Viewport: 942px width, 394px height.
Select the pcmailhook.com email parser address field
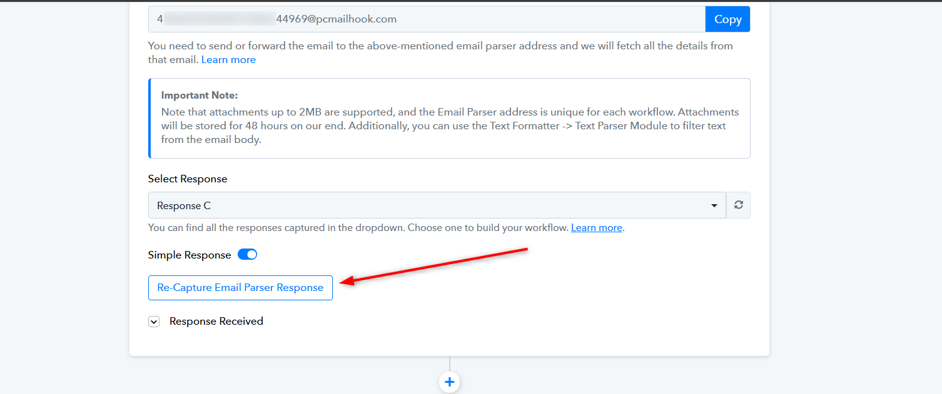coord(427,19)
